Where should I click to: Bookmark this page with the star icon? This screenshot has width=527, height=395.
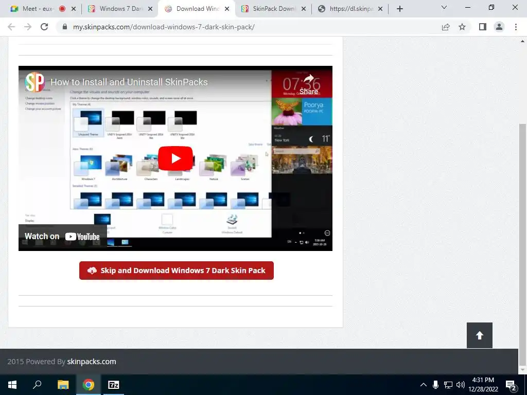(x=462, y=27)
